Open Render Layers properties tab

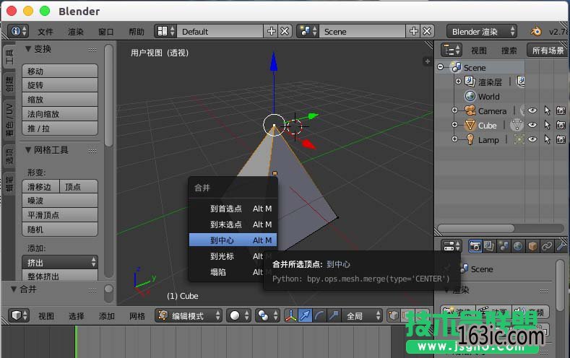(489, 247)
